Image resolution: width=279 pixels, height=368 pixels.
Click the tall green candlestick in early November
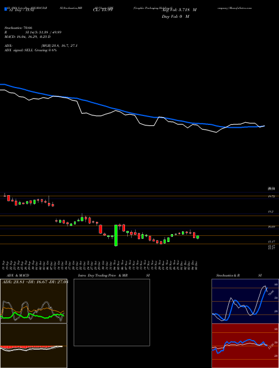pyautogui.click(x=116, y=235)
